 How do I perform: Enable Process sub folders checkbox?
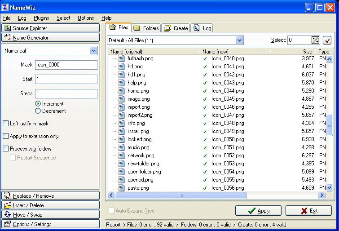pyautogui.click(x=6, y=148)
